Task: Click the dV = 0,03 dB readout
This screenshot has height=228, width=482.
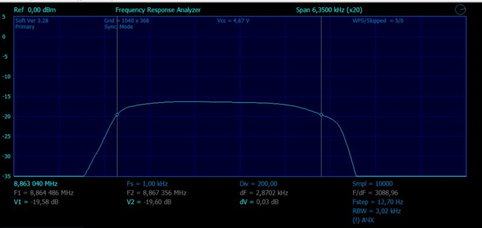Action: pos(259,202)
